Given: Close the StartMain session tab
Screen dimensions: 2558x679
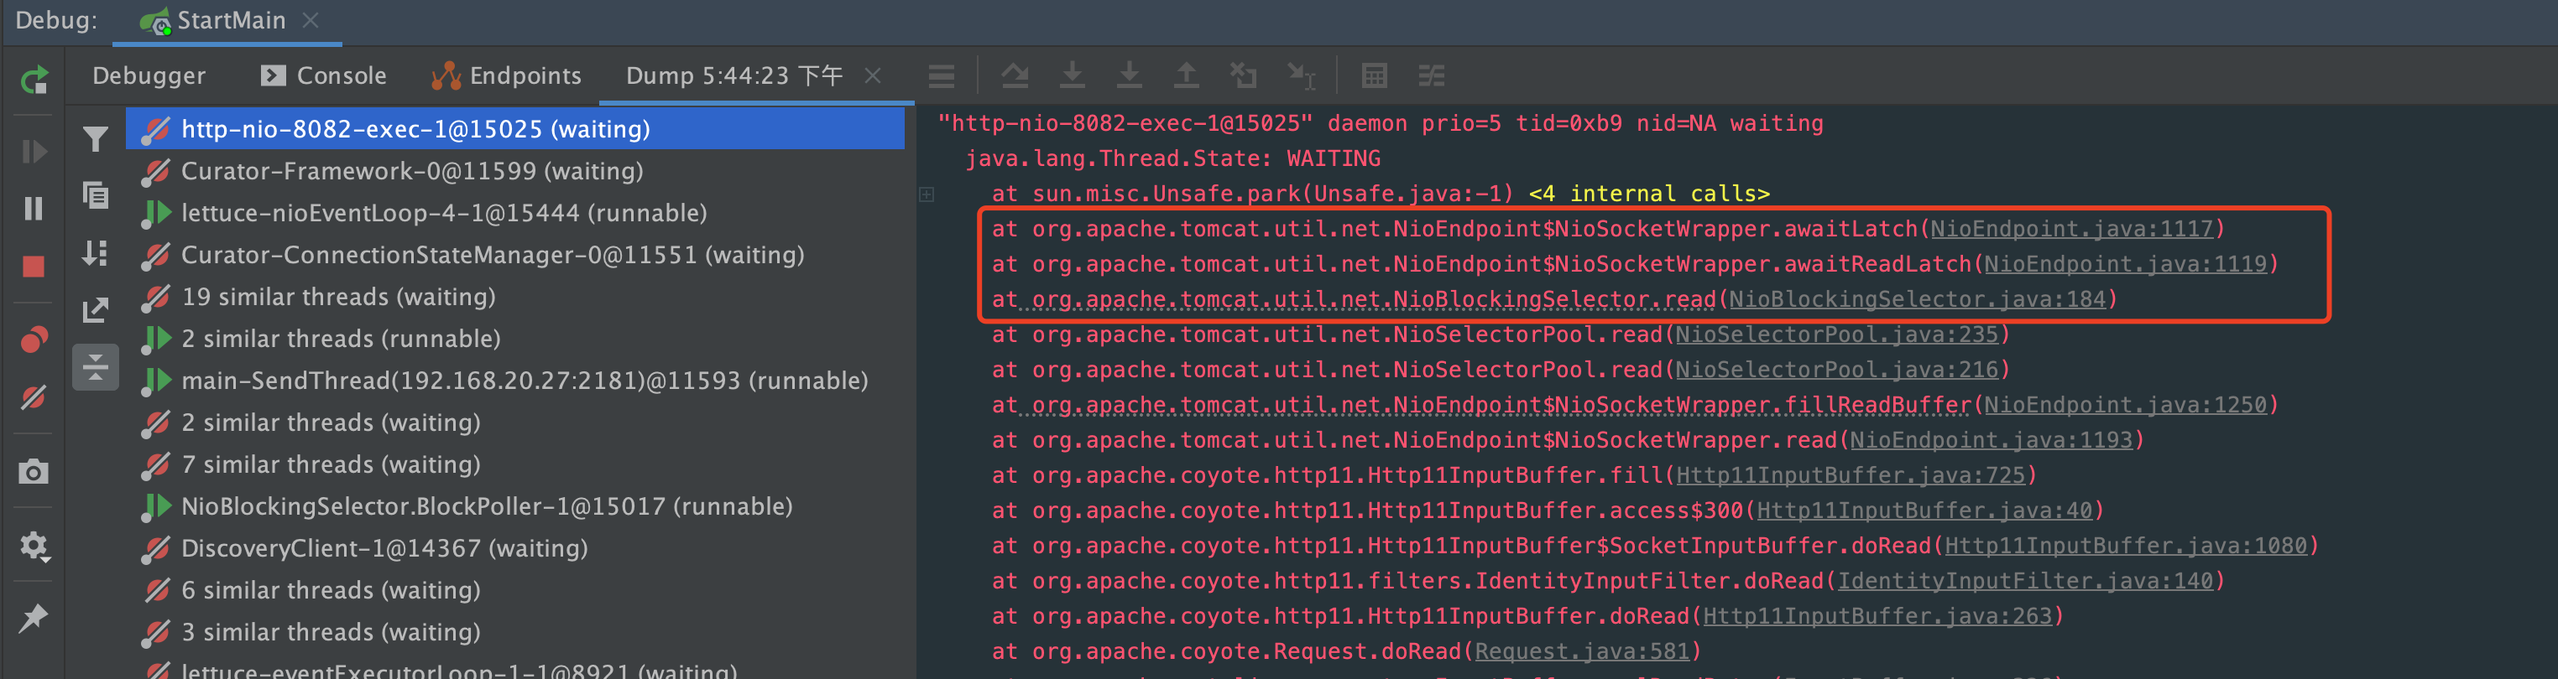Looking at the screenshot, I should [311, 20].
